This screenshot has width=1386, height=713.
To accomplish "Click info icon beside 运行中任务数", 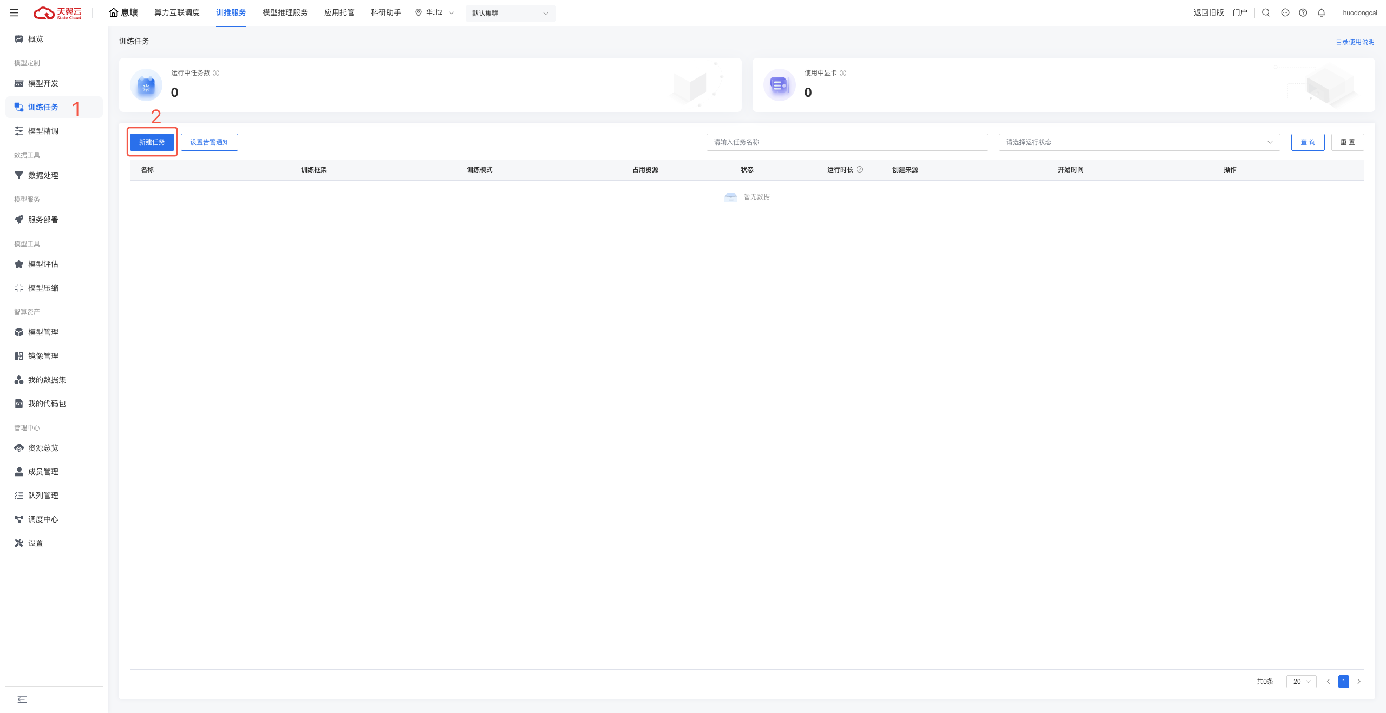I will [216, 73].
